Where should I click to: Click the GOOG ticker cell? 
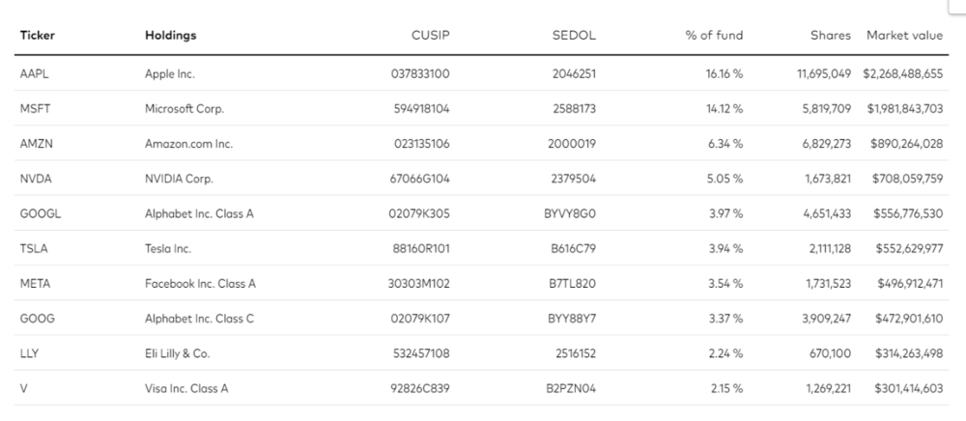[x=37, y=319]
